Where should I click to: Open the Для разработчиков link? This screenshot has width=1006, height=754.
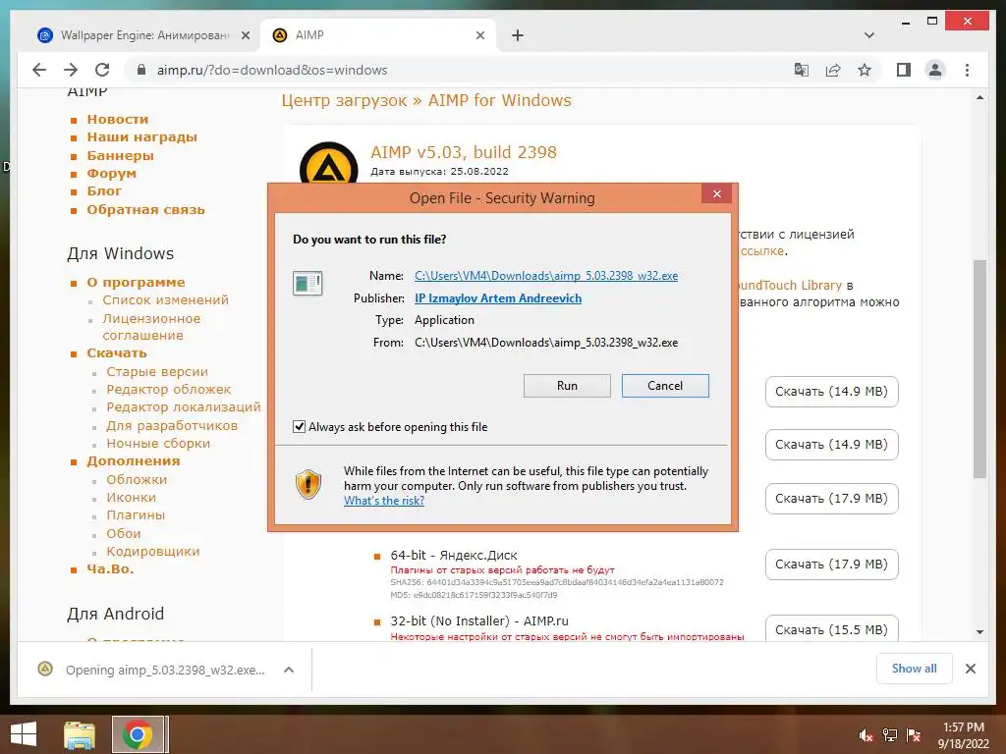point(172,425)
